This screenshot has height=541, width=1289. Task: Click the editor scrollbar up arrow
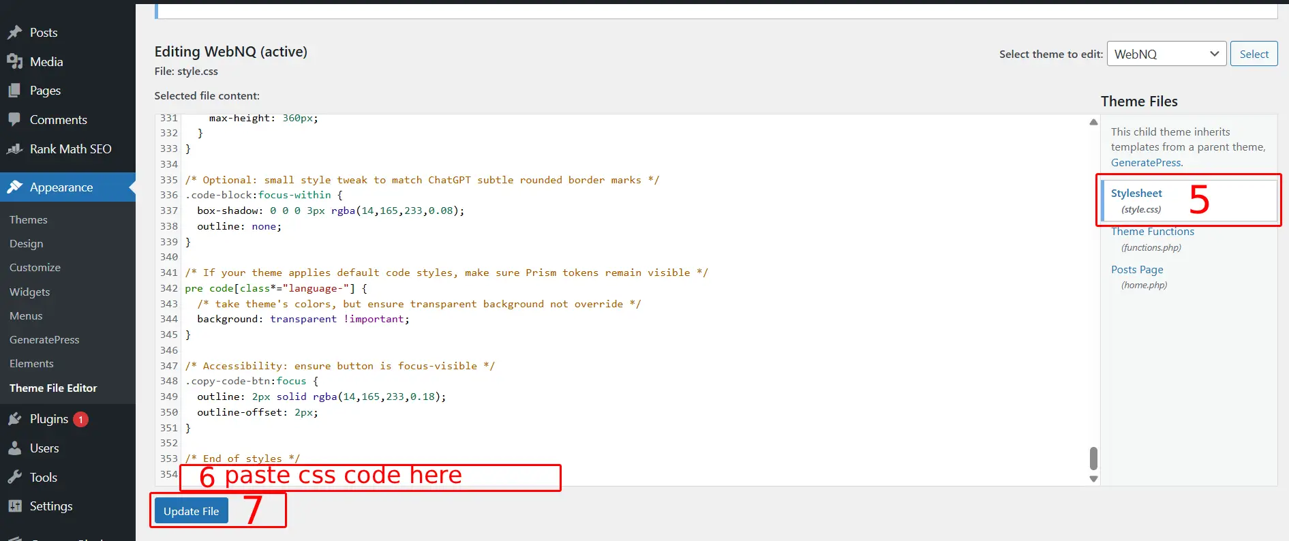[x=1093, y=123]
